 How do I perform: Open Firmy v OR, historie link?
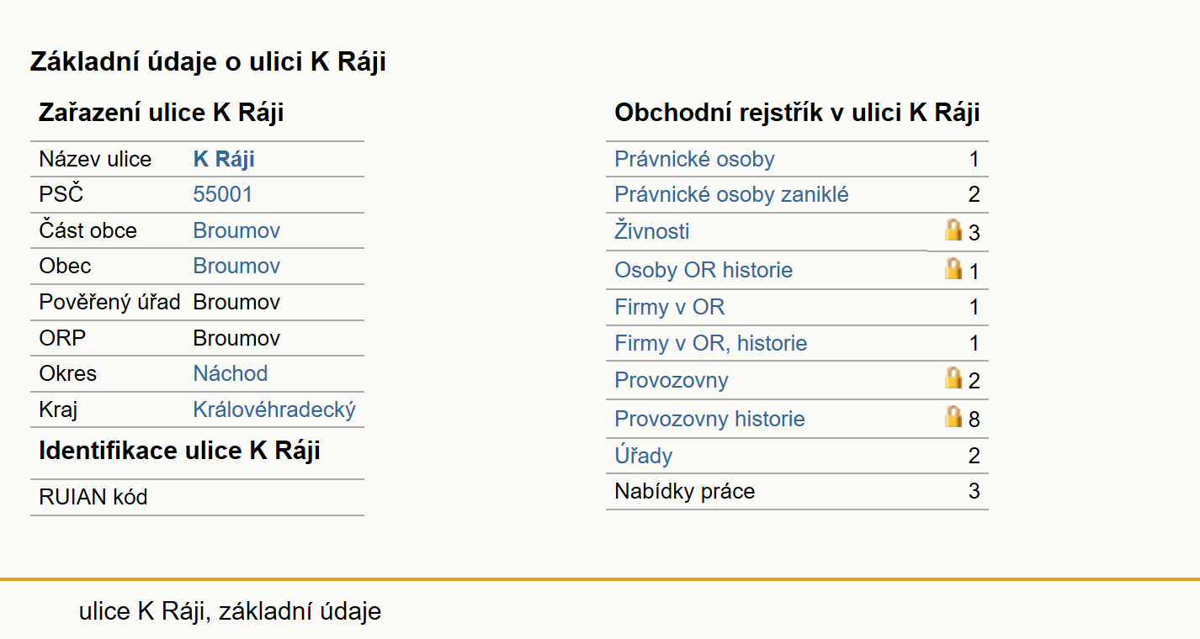(x=711, y=344)
